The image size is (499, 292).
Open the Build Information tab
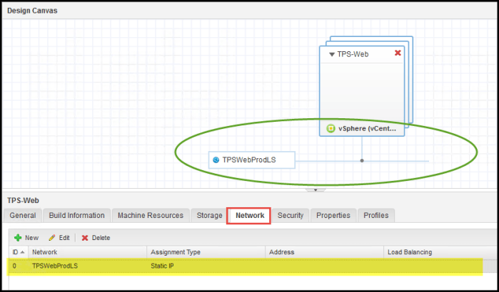tap(76, 215)
